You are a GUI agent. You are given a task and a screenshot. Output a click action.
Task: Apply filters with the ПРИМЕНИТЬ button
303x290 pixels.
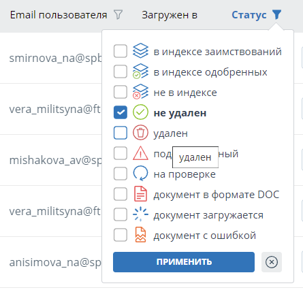(184, 262)
